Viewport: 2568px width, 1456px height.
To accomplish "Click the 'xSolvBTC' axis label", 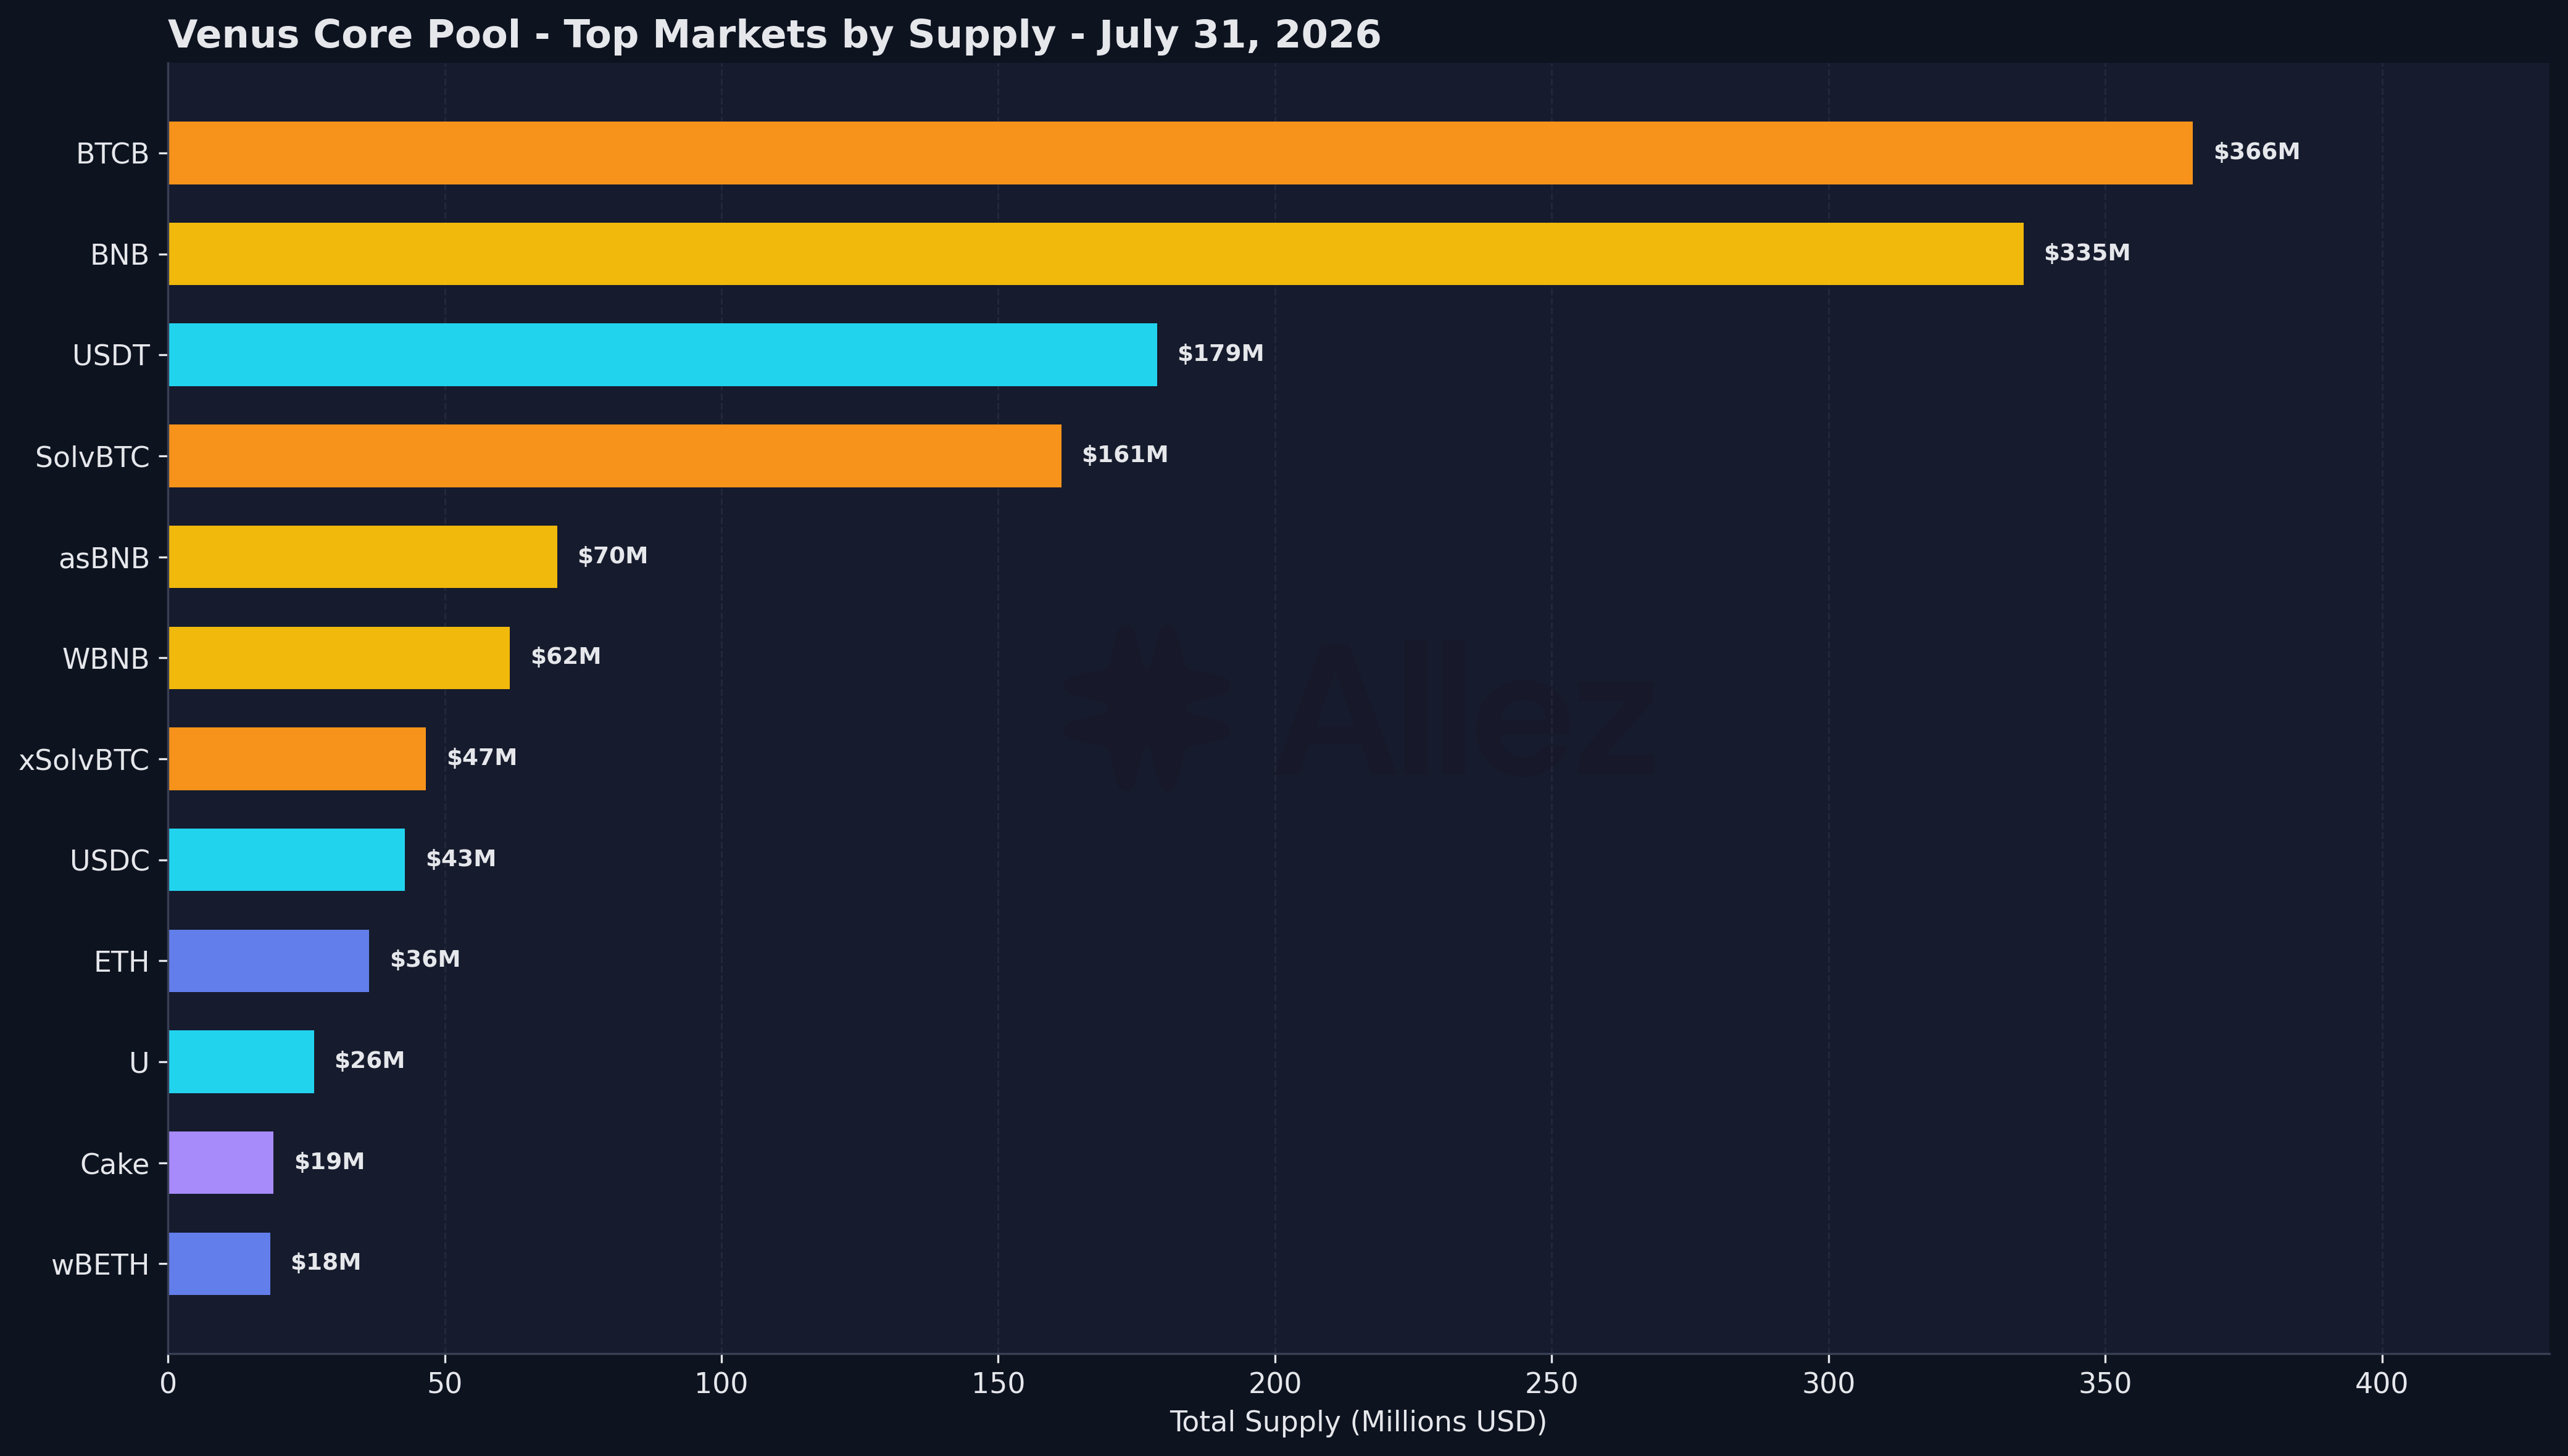I will tap(84, 760).
